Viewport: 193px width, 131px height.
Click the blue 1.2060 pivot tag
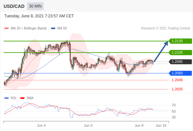(180, 73)
